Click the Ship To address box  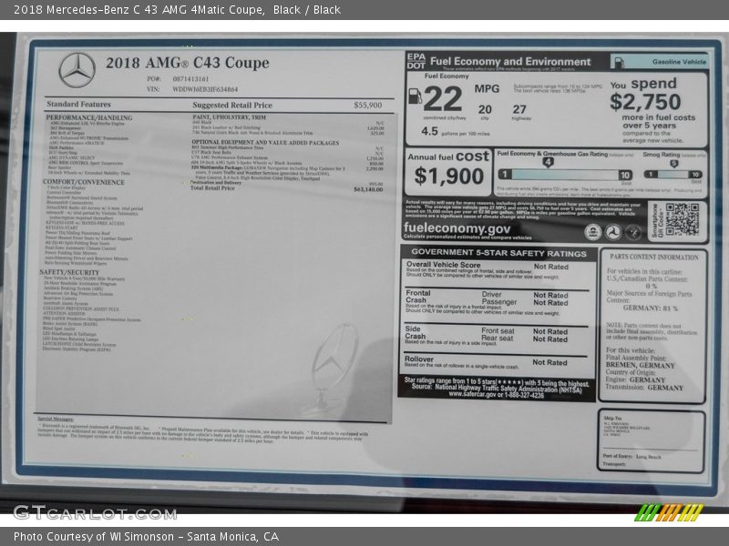pos(651,441)
